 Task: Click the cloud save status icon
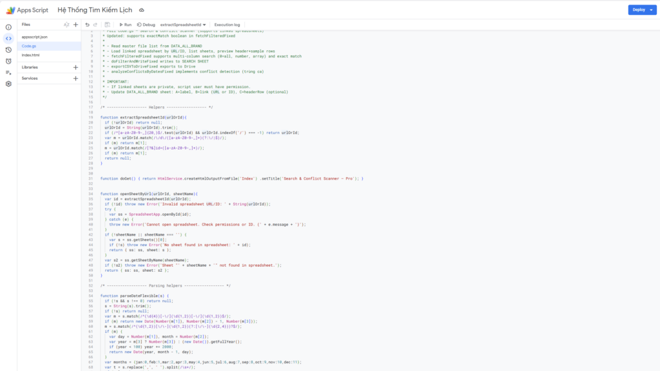coord(142,10)
